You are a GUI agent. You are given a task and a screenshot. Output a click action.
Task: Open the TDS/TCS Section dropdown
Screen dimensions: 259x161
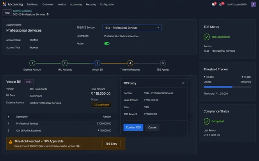[132, 28]
